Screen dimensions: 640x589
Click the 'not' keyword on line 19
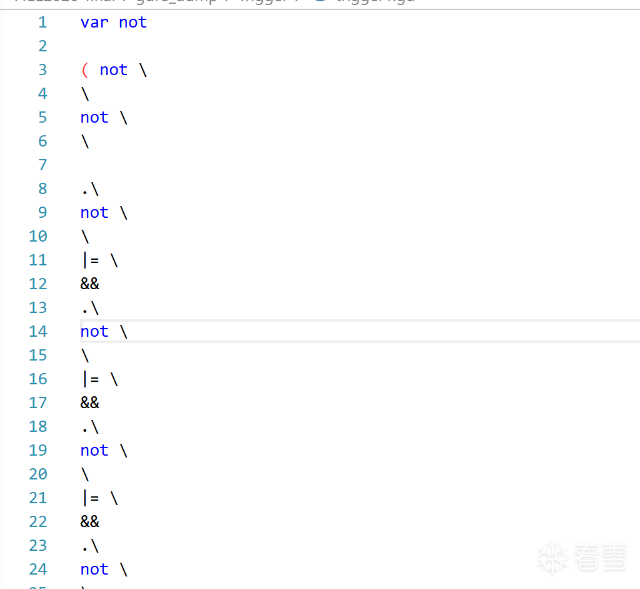[x=94, y=451]
